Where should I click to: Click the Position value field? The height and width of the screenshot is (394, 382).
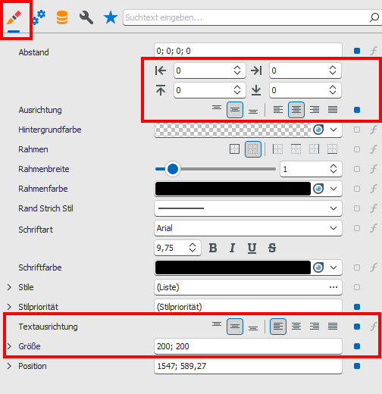248,366
